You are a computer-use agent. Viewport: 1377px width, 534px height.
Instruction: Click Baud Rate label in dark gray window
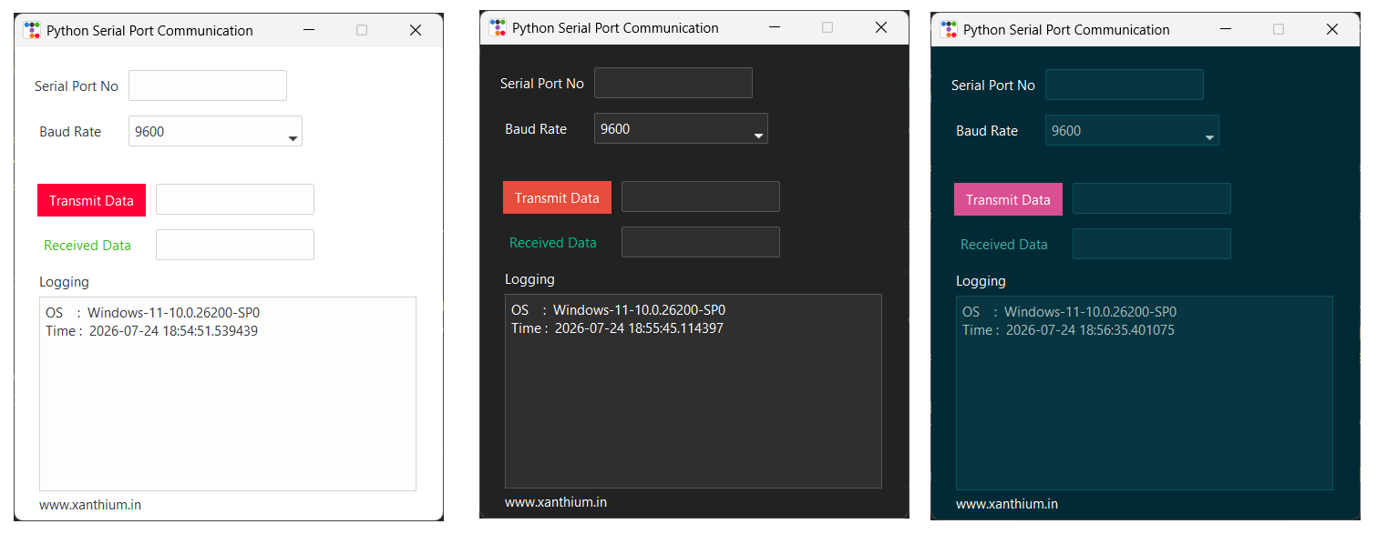point(536,129)
